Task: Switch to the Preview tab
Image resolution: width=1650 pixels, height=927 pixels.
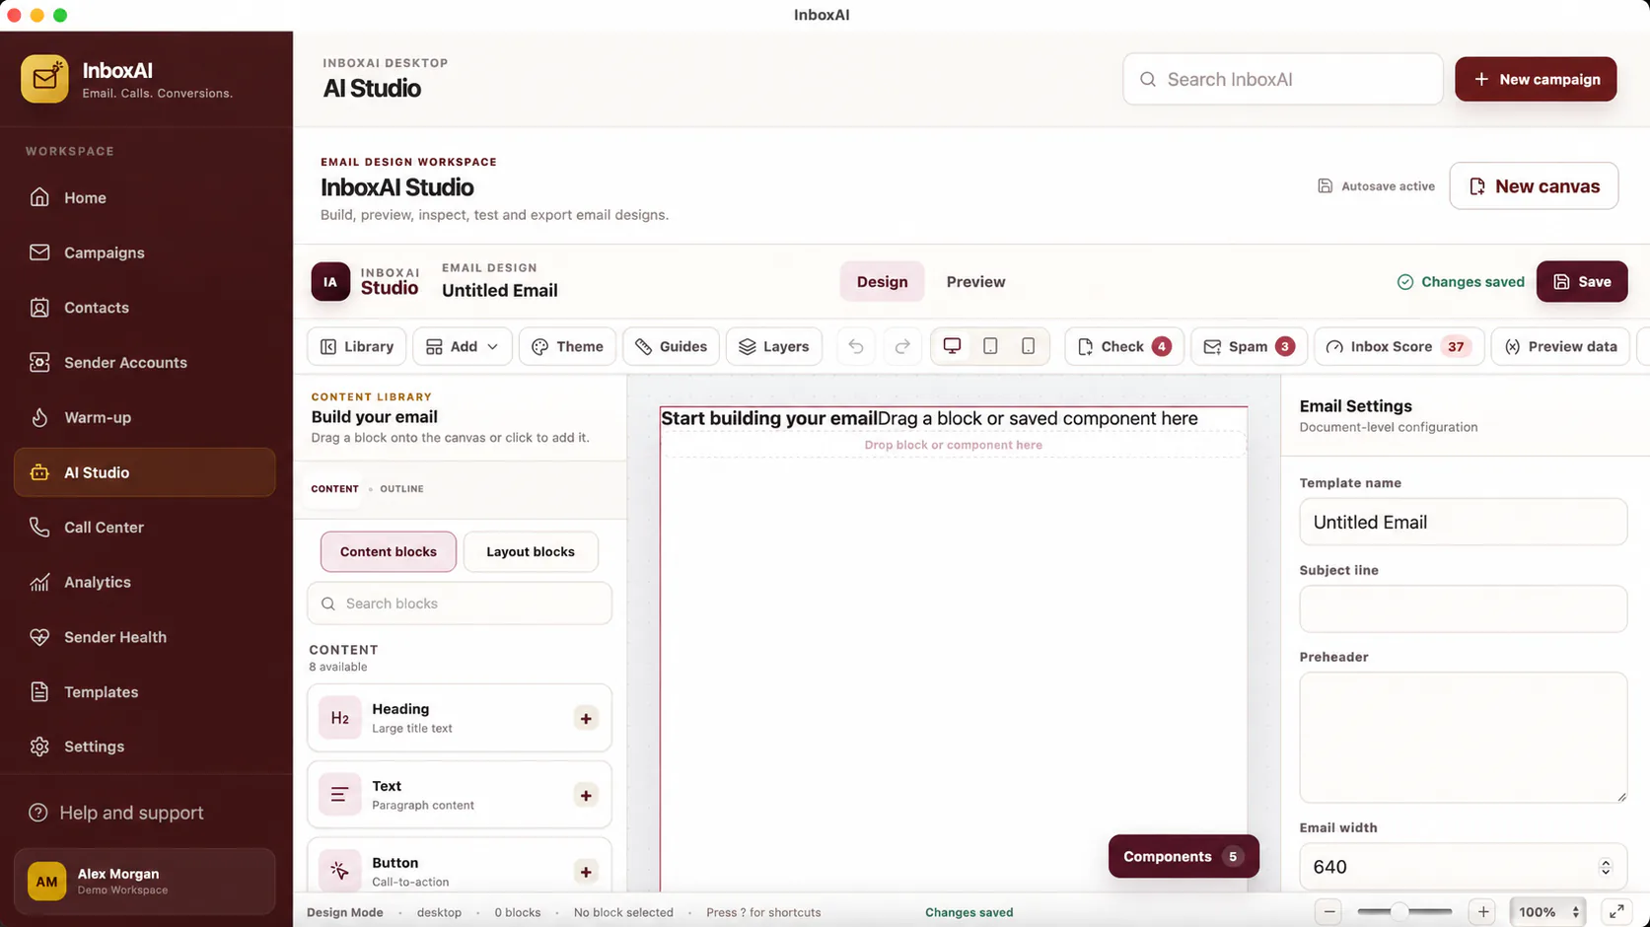Action: coord(975,282)
